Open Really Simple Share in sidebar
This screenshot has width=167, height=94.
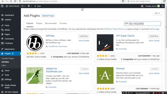point(10,86)
